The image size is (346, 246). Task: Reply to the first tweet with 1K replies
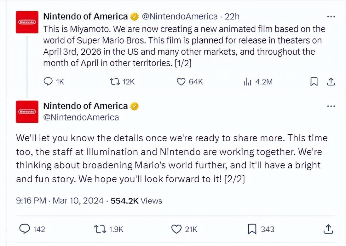coord(48,82)
